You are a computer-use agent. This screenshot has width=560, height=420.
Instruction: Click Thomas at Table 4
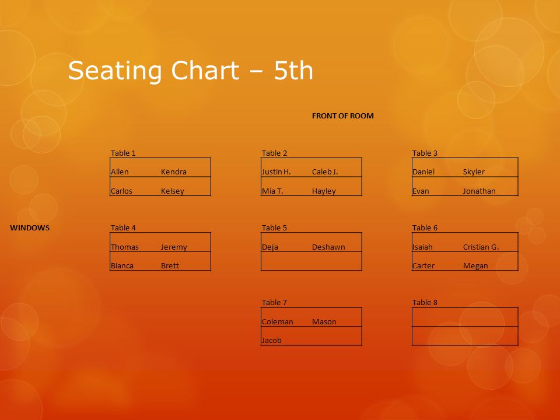coord(125,247)
